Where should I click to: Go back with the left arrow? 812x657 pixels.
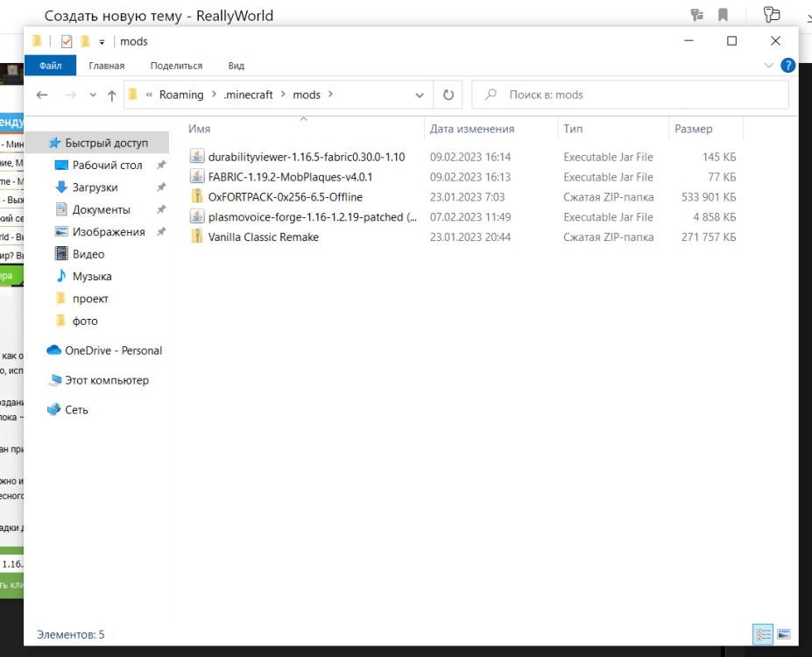coord(42,95)
